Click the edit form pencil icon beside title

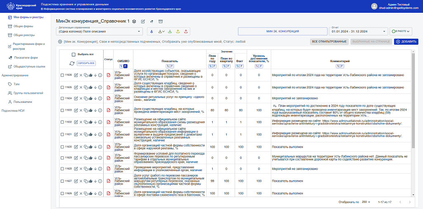click(143, 21)
